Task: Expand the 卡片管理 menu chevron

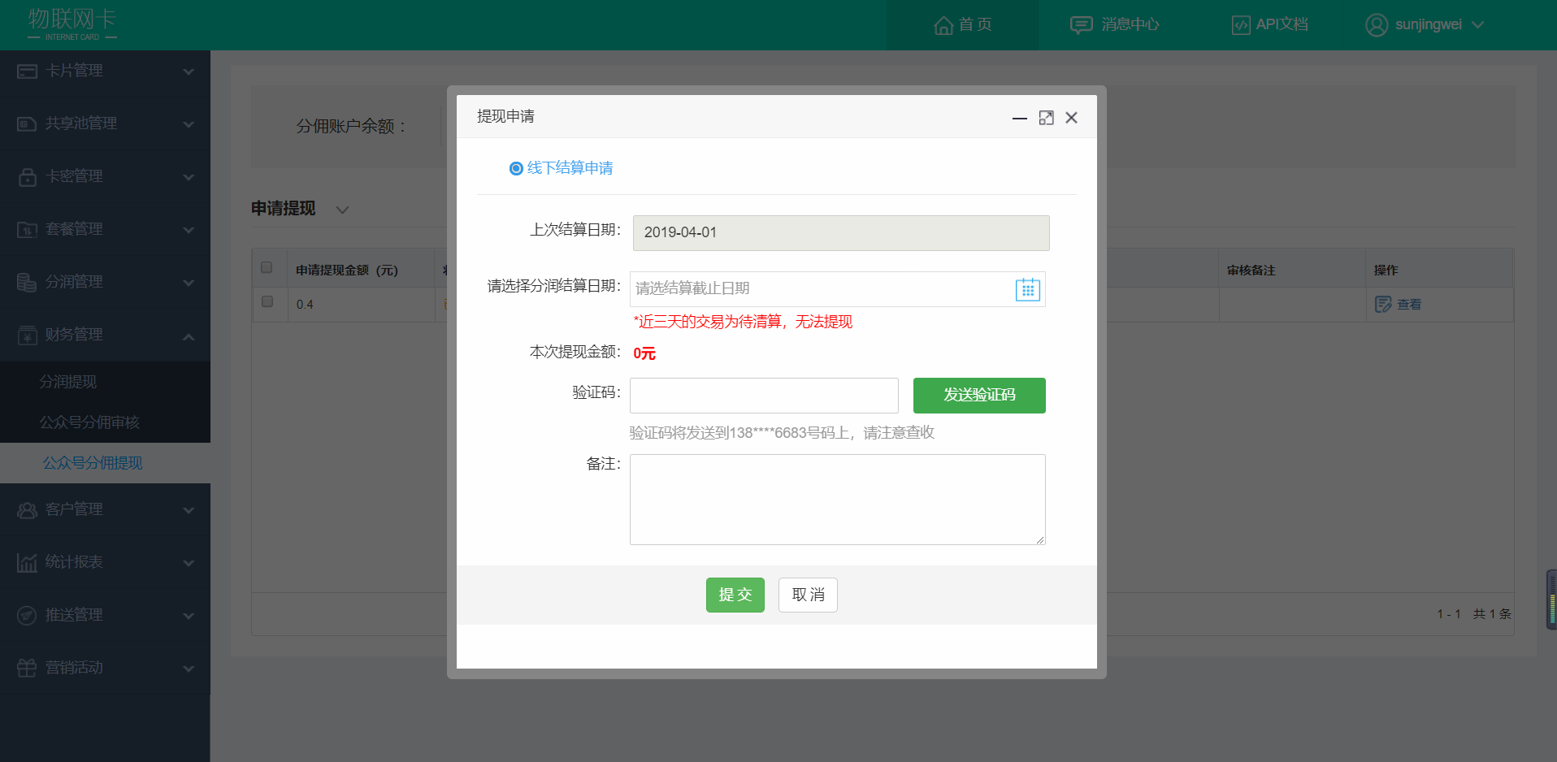Action: (189, 71)
